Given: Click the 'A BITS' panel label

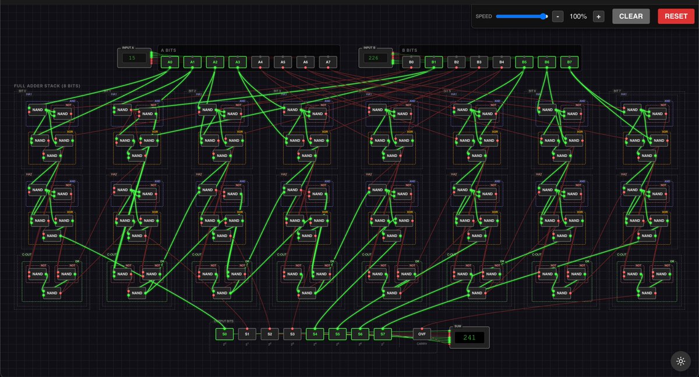Looking at the screenshot, I should 168,51.
